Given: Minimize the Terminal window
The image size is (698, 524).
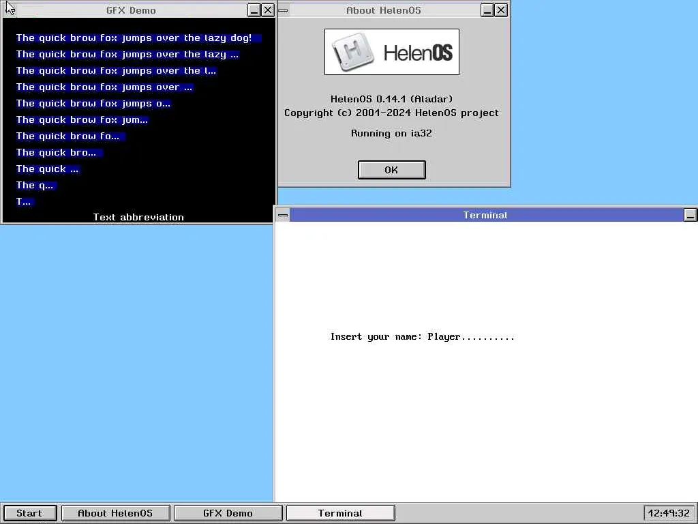Looking at the screenshot, I should [690, 215].
